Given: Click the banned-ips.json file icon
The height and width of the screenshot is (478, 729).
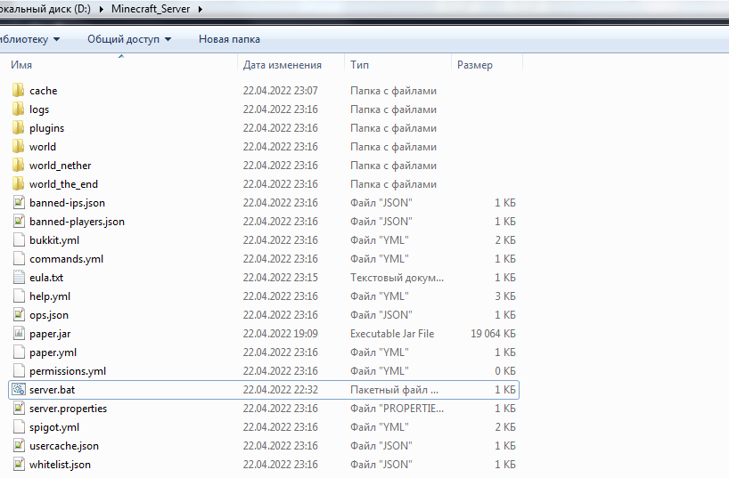Looking at the screenshot, I should [19, 203].
